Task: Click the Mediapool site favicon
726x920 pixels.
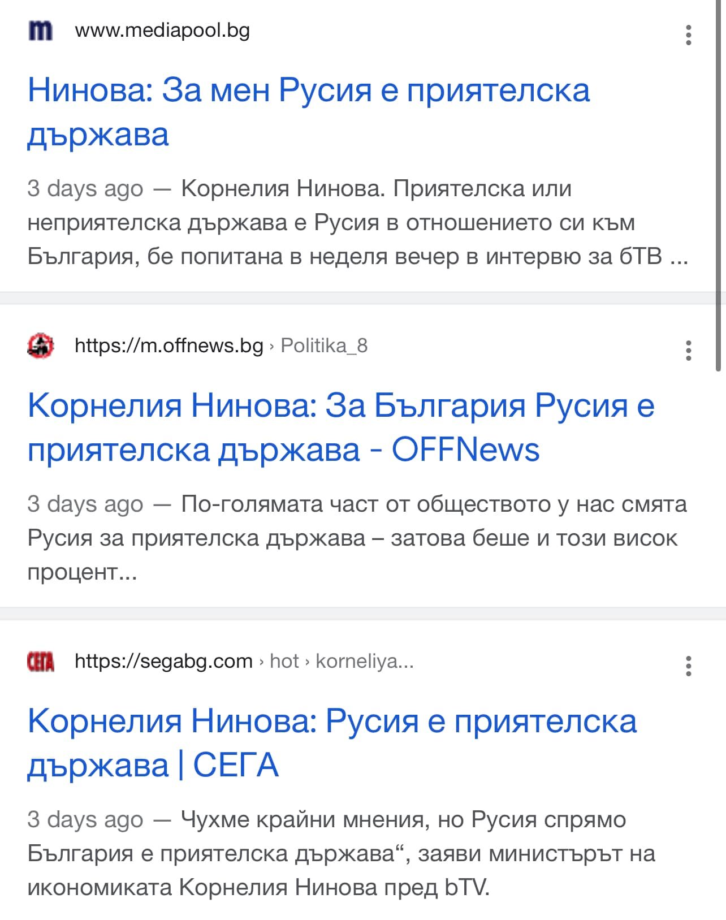Action: 41,31
